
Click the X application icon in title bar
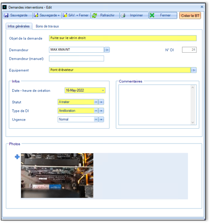click(5, 7)
